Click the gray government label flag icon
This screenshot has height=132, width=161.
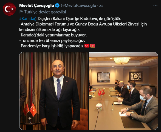tap(21, 12)
